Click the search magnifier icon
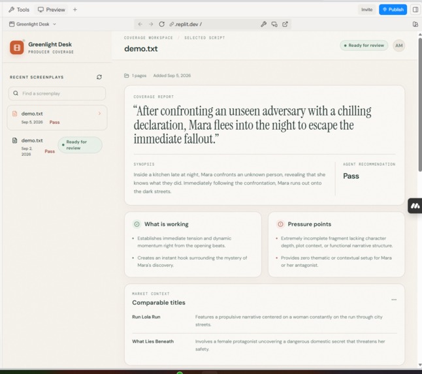This screenshot has height=374, width=422. point(16,93)
